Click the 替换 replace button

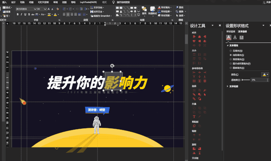coord(181,11)
